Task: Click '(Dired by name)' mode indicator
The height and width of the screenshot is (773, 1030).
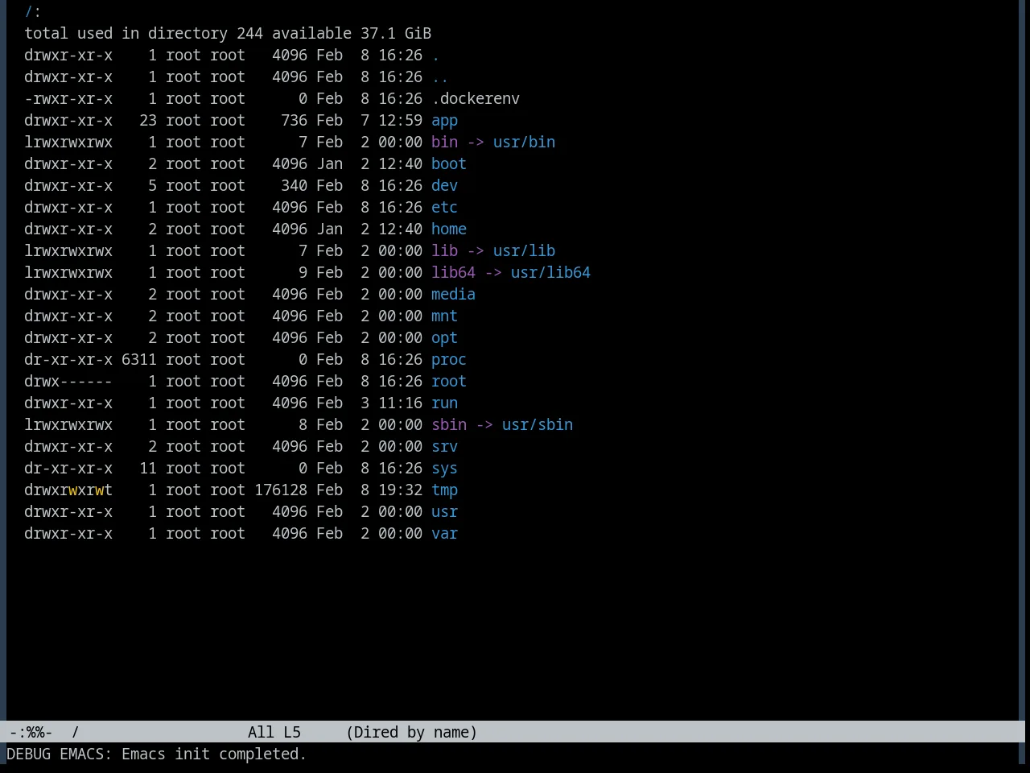Action: coord(411,733)
